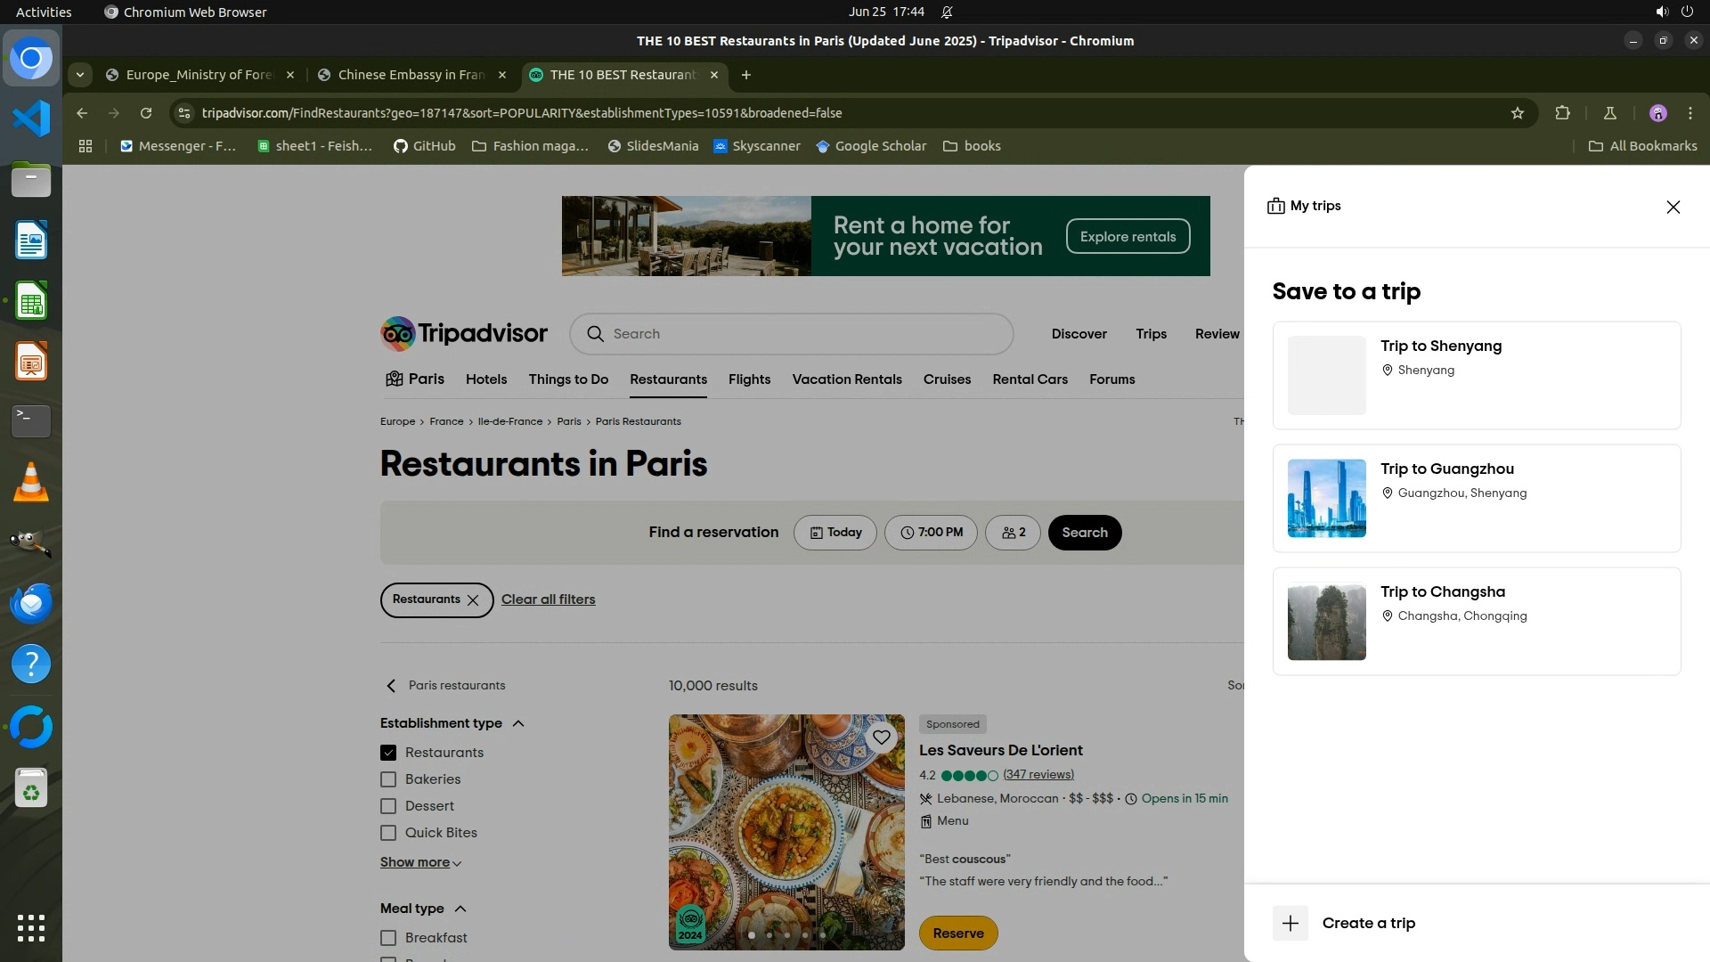
Task: Remove the Restaurants filter chip
Action: click(x=473, y=600)
